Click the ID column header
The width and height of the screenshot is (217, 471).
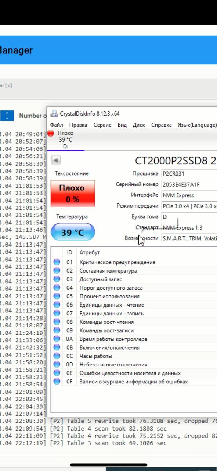click(69, 252)
